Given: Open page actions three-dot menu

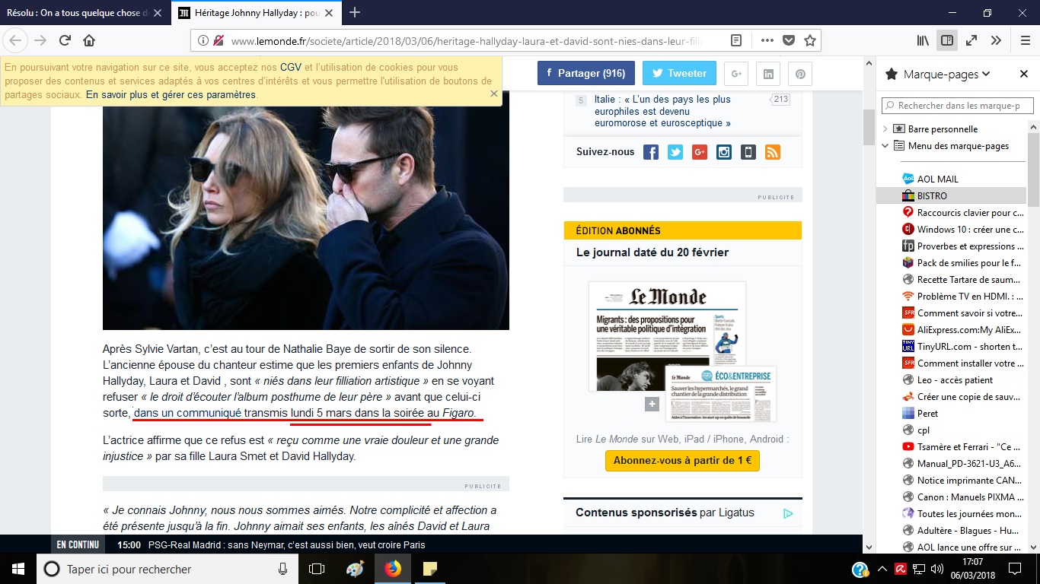Looking at the screenshot, I should tap(767, 40).
